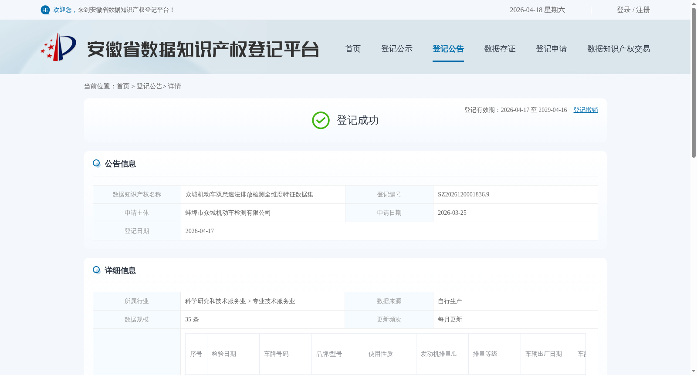Click the 排量等级 column header
The width and height of the screenshot is (697, 375).
coord(494,354)
